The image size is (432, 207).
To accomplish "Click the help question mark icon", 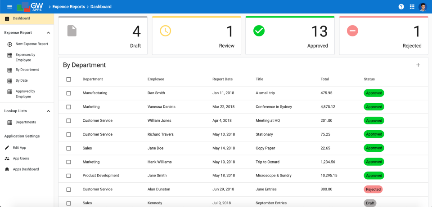I will [x=401, y=7].
